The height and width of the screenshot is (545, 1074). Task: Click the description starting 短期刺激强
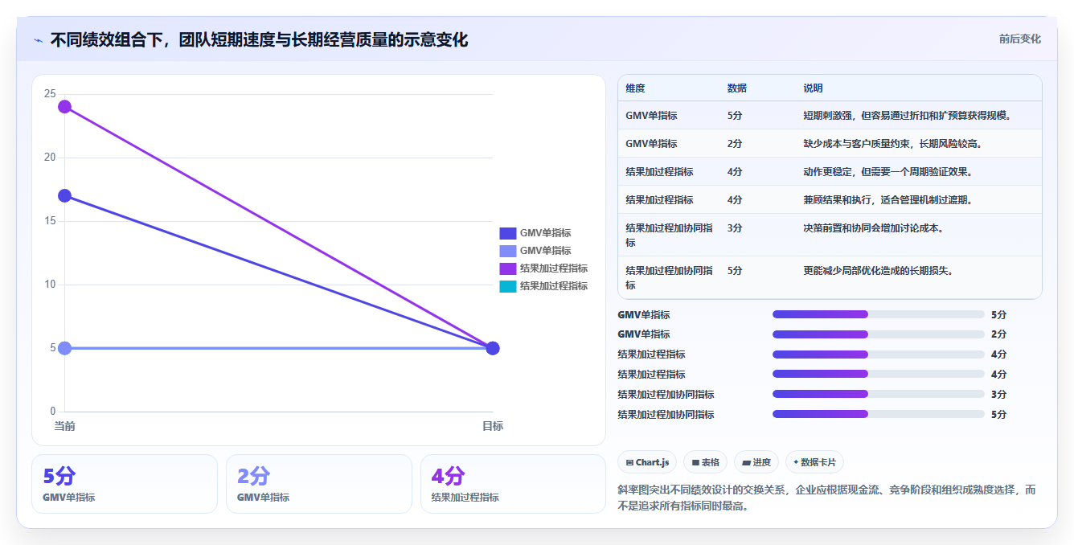coord(907,116)
